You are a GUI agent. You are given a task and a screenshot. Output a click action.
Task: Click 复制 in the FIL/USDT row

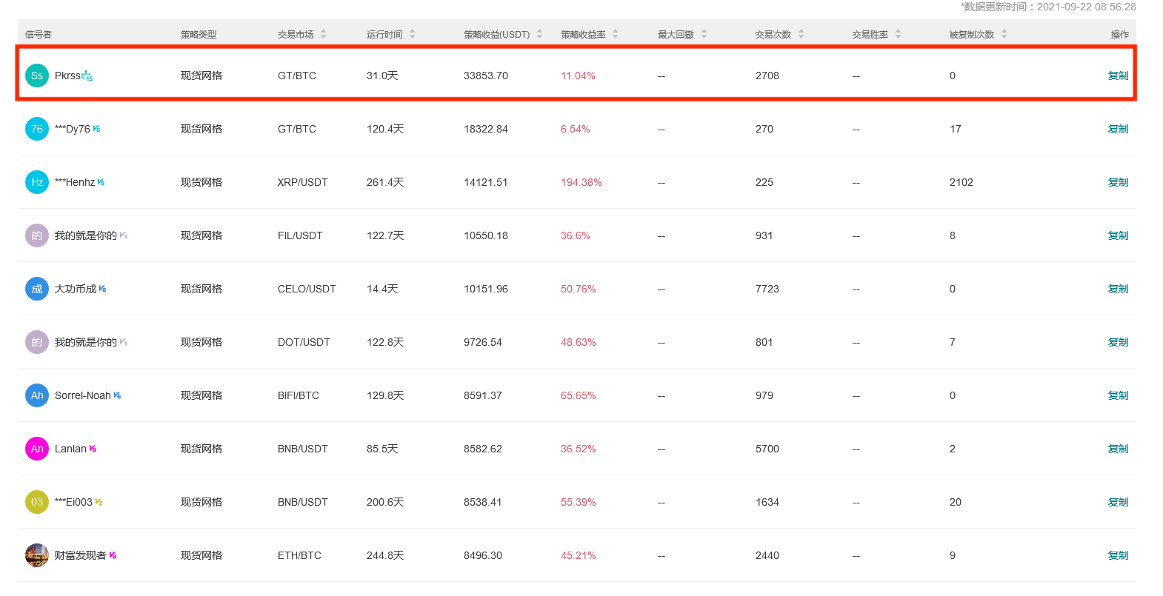coord(1118,235)
